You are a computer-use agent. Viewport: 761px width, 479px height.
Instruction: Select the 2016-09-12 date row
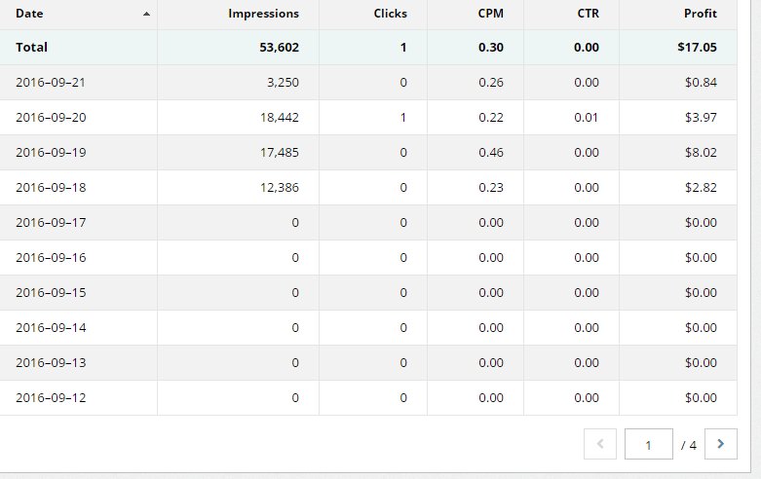pos(51,398)
